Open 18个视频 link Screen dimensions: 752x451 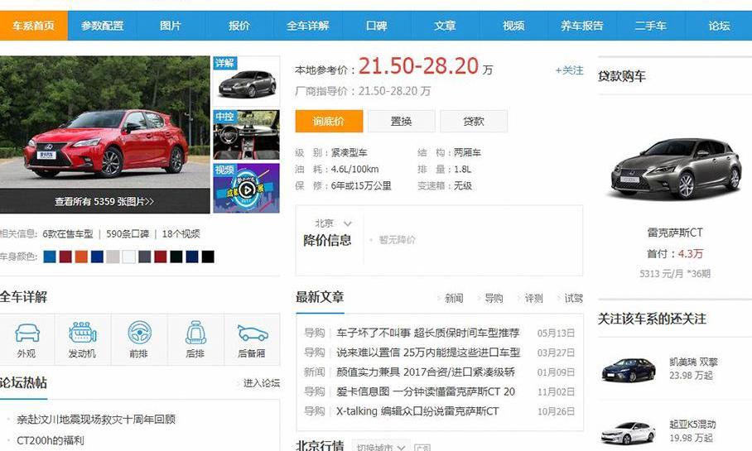click(x=181, y=234)
